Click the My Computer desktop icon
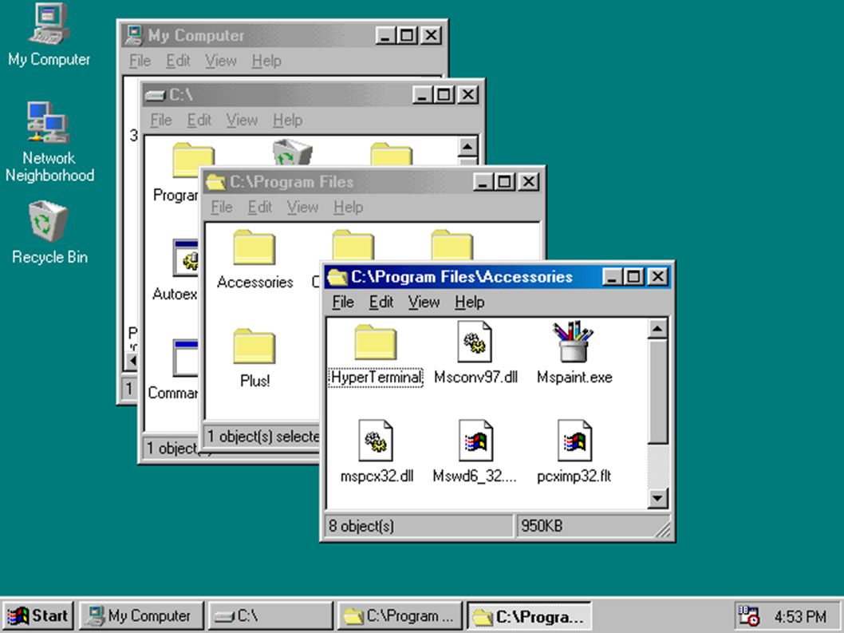This screenshot has height=633, width=844. [x=49, y=24]
